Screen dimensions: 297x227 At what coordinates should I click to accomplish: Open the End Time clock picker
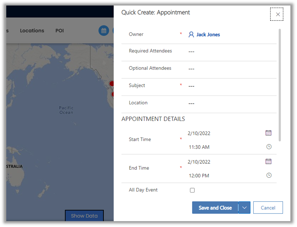coord(269,176)
